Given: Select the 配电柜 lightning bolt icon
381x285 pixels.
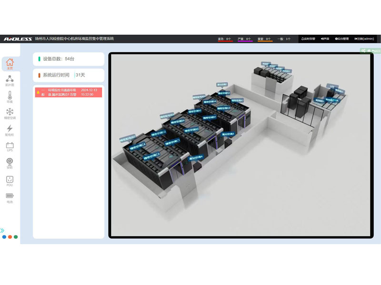Looking at the screenshot, I should click(10, 130).
